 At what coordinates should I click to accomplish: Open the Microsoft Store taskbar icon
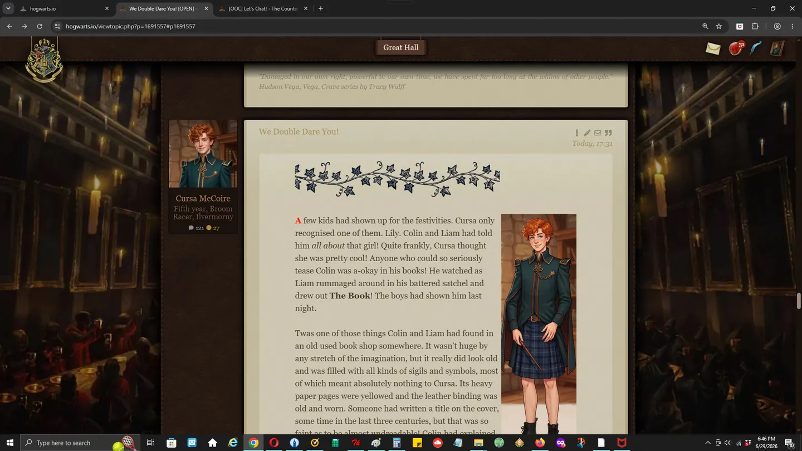(171, 443)
